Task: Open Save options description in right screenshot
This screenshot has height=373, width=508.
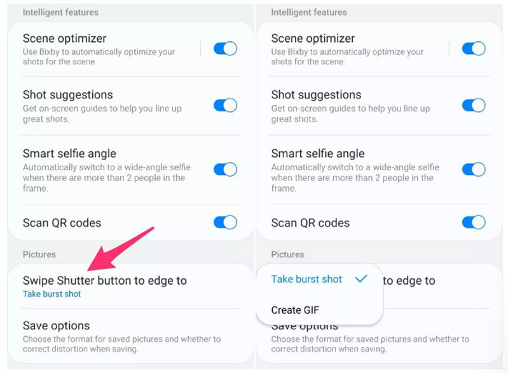Action: point(370,344)
